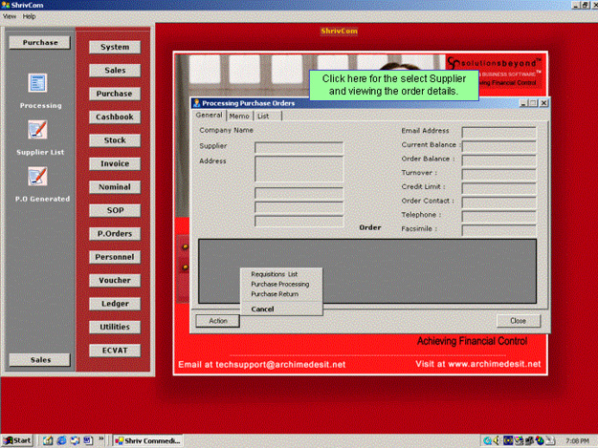The height and width of the screenshot is (448, 598).
Task: Open the Stock module button
Action: (x=115, y=140)
